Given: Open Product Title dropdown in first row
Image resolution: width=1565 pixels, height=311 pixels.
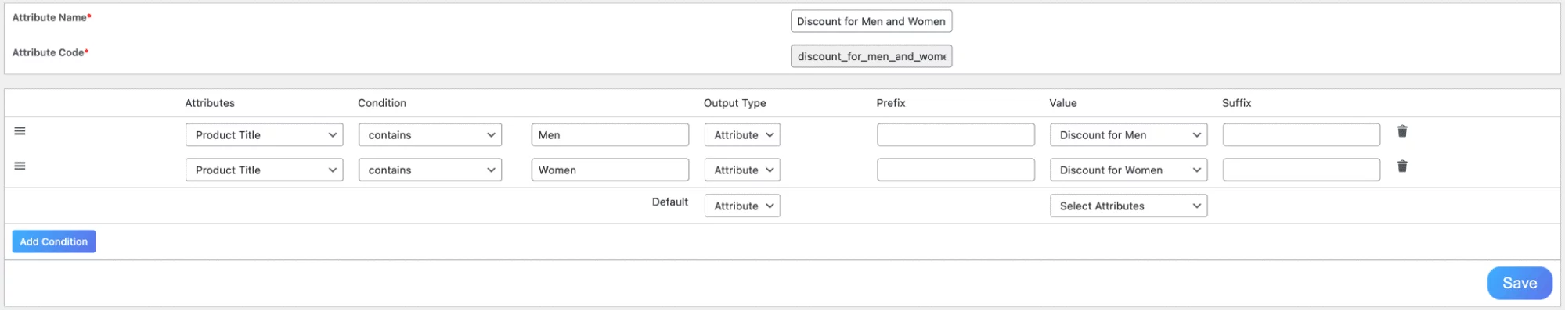Looking at the screenshot, I should pyautogui.click(x=265, y=135).
